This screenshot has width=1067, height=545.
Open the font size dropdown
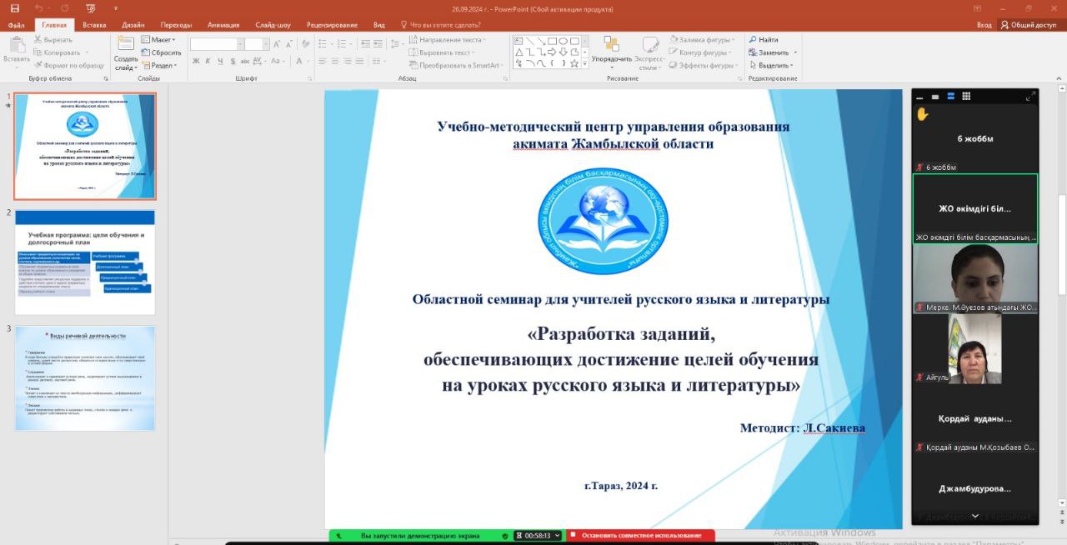267,43
